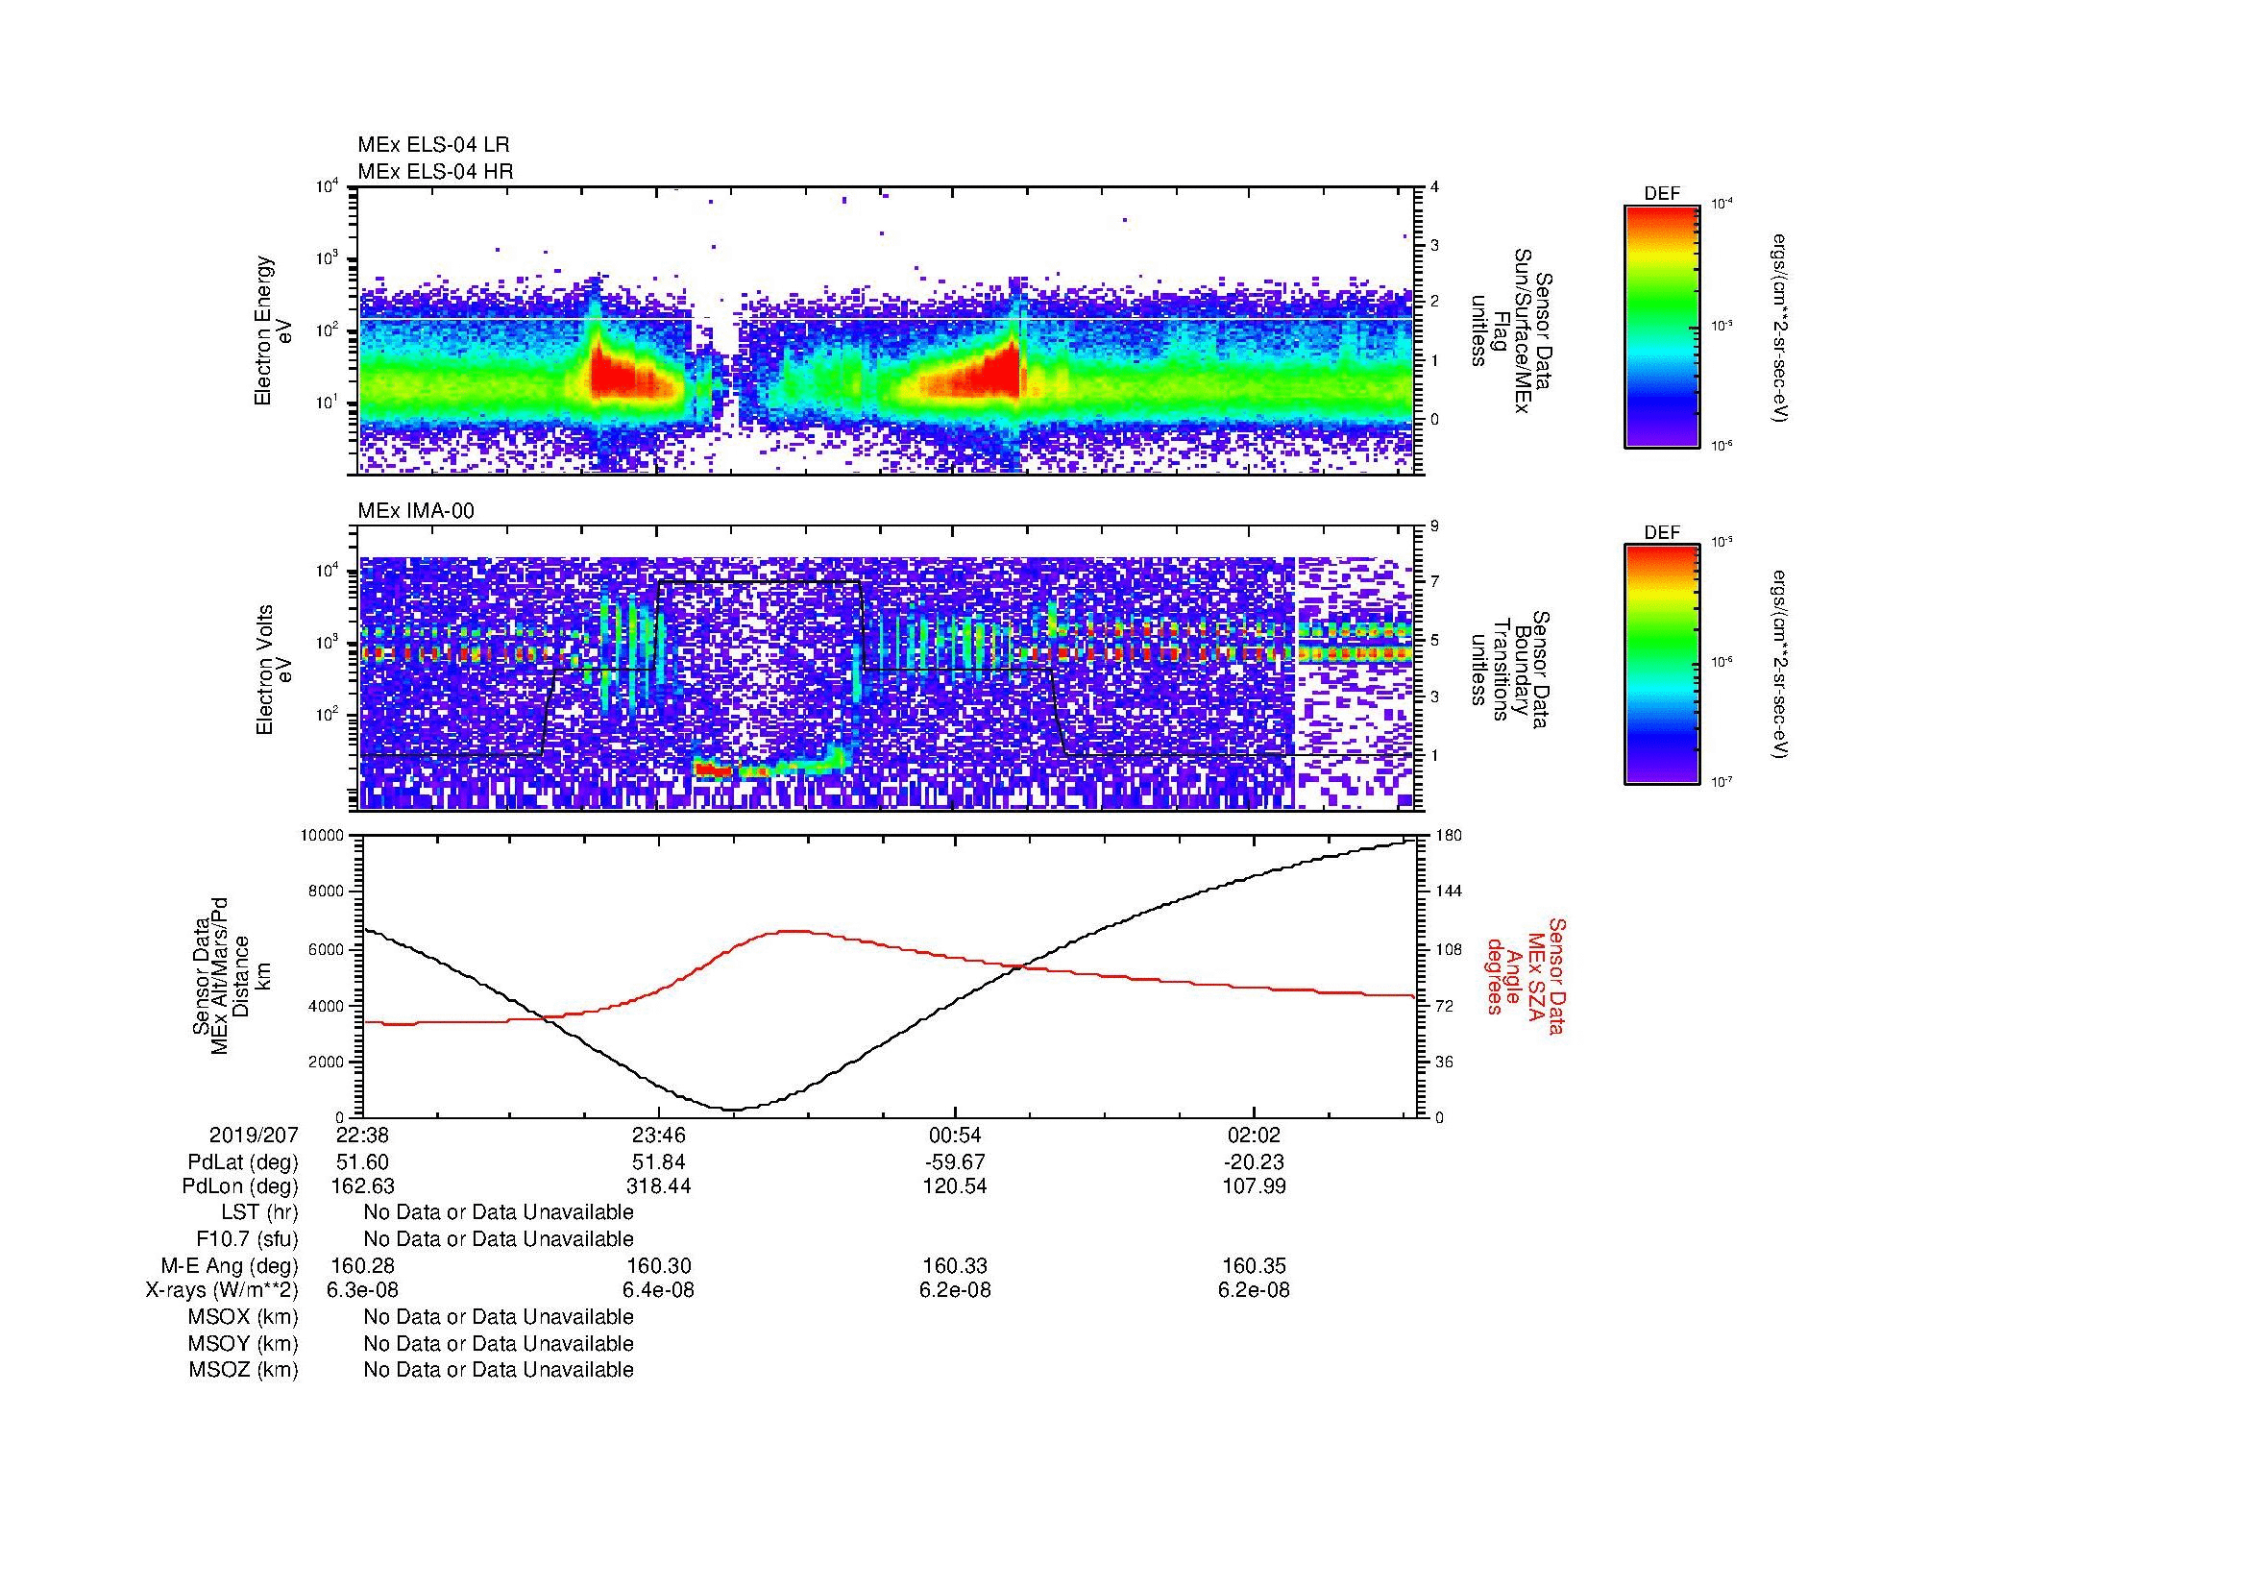Click the PdLon value '162.63'
The height and width of the screenshot is (1588, 2247).
coord(363,1186)
